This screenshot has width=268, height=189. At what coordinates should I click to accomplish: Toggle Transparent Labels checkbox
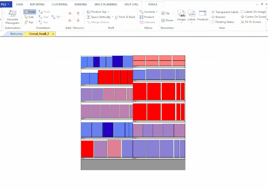click(213, 12)
